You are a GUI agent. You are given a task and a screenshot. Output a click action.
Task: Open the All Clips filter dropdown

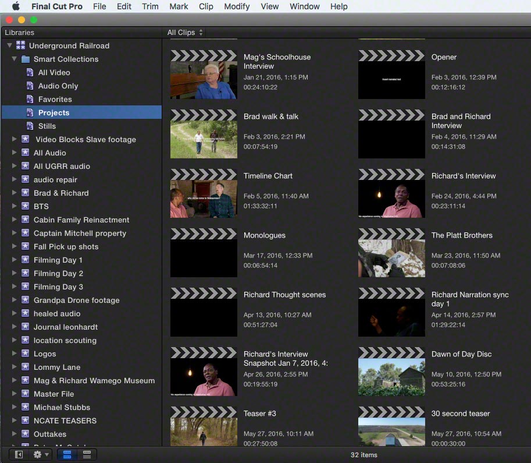point(185,33)
